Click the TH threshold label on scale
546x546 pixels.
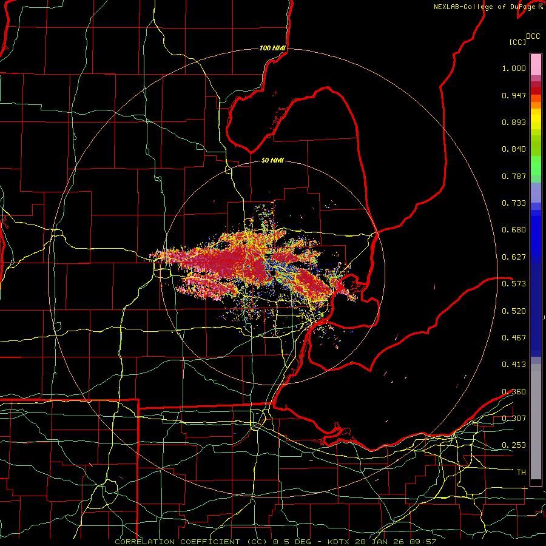[521, 473]
